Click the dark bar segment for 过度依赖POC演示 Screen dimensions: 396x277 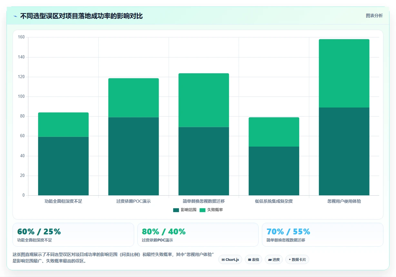tap(134, 156)
